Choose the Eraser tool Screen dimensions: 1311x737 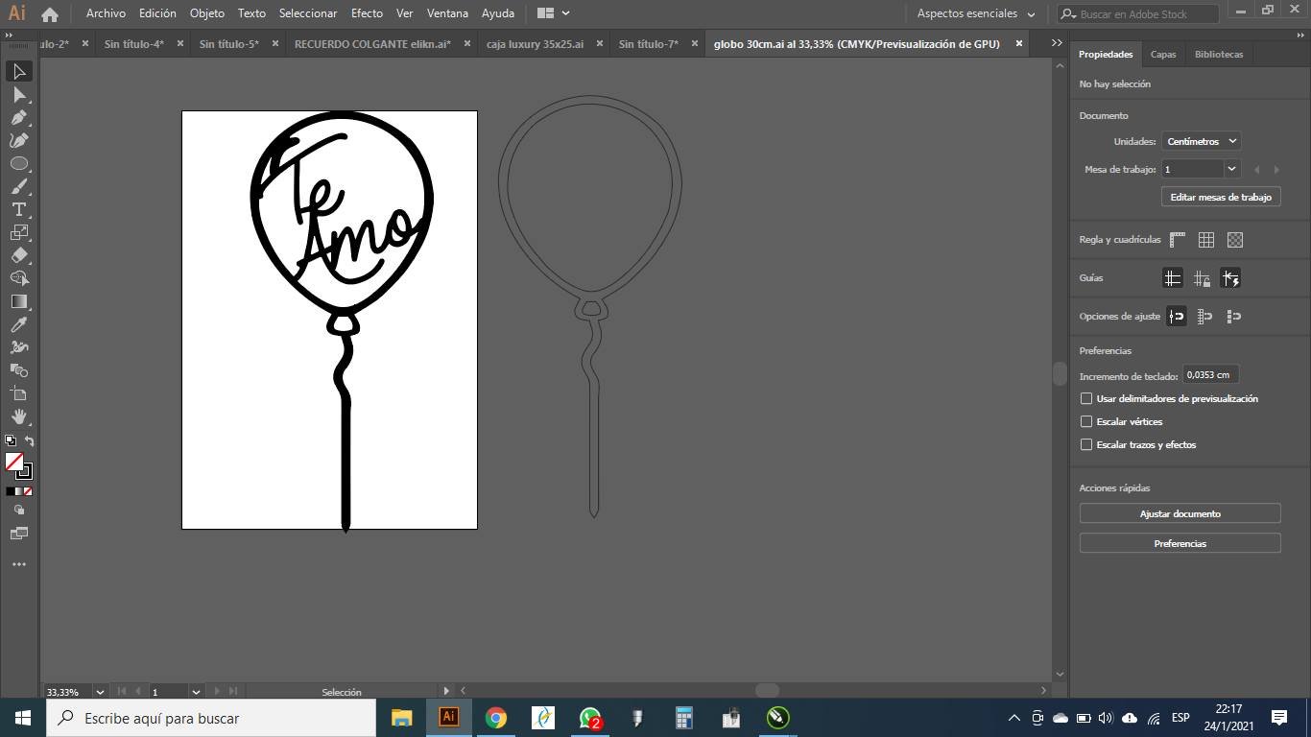pyautogui.click(x=18, y=255)
